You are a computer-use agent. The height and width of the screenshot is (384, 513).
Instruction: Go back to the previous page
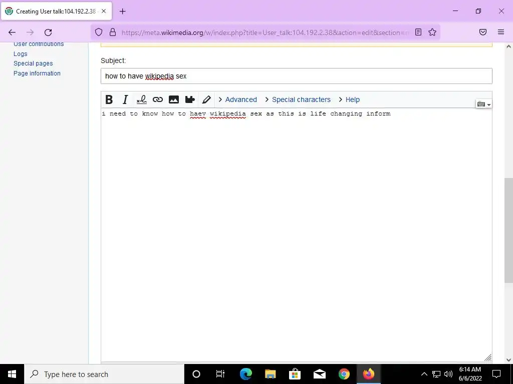click(12, 32)
